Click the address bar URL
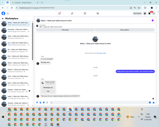Screen dimensions: 159x127 [x=37, y=8]
